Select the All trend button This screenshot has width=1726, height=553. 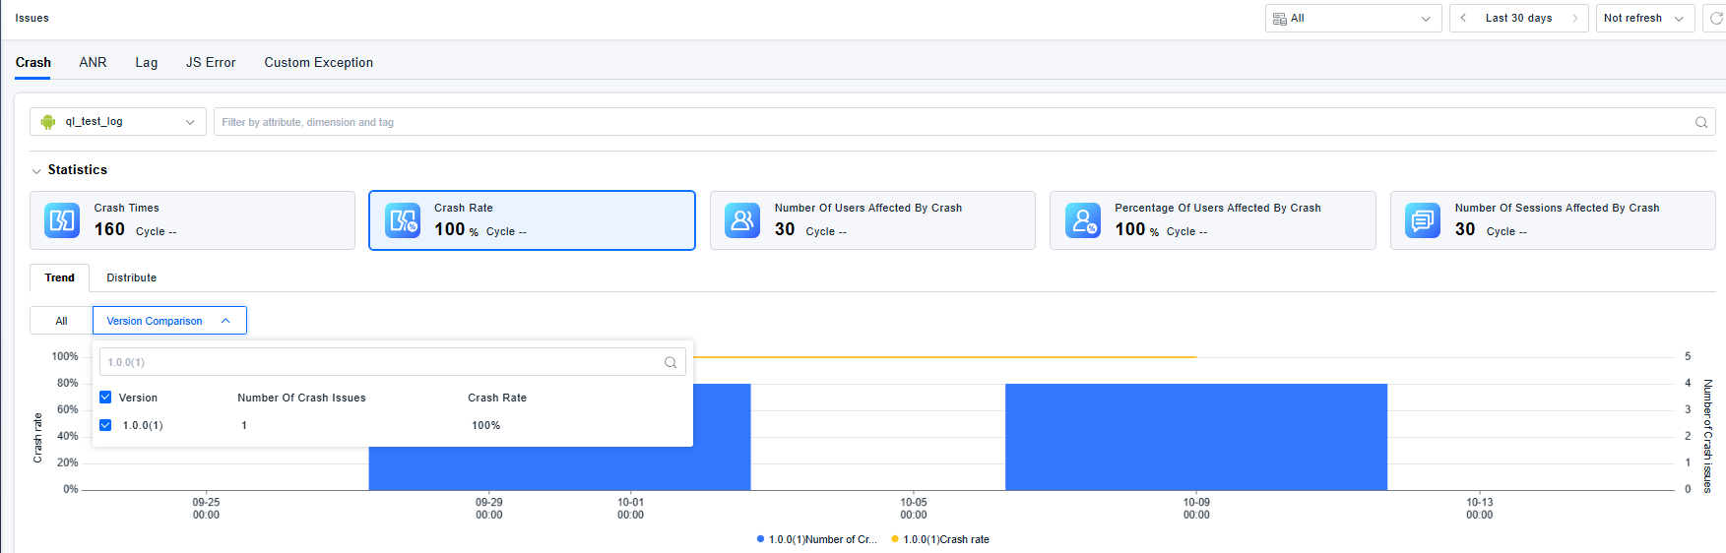click(x=61, y=321)
